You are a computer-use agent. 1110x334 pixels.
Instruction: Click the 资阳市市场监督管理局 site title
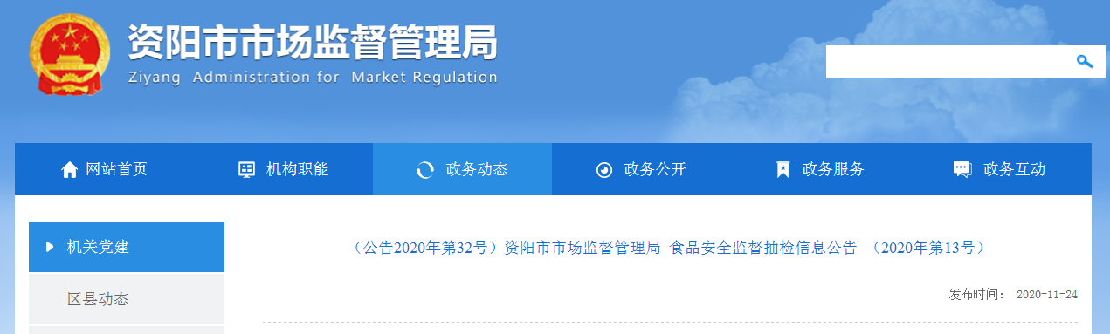313,42
